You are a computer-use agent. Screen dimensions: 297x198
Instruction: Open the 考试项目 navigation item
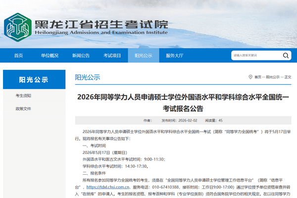pos(112,55)
